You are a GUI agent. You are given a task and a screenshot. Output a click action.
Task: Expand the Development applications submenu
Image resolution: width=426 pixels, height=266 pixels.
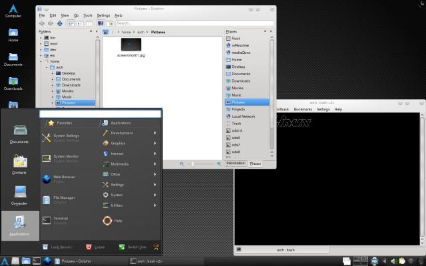(130, 133)
